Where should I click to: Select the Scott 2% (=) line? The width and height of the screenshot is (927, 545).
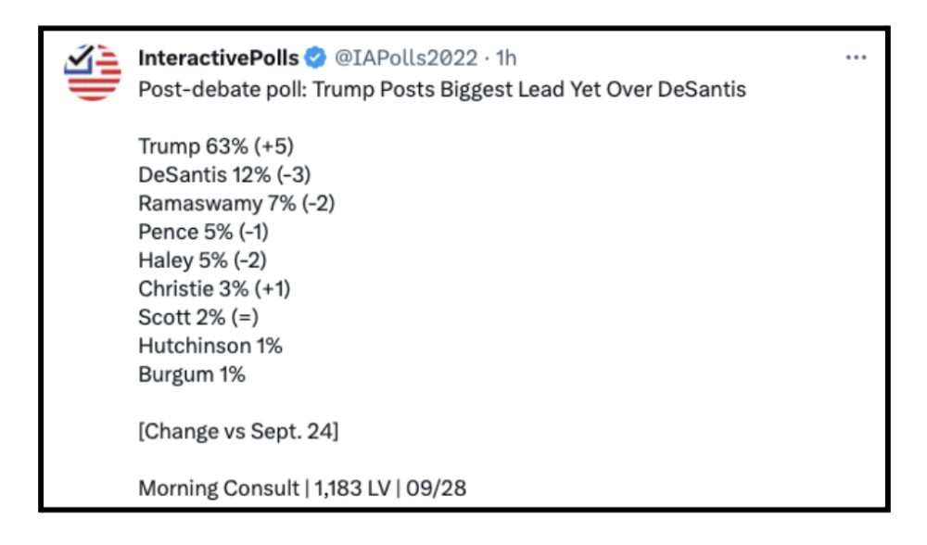[x=198, y=317]
